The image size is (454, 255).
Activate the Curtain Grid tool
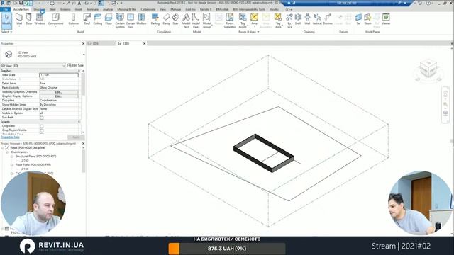tap(131, 21)
